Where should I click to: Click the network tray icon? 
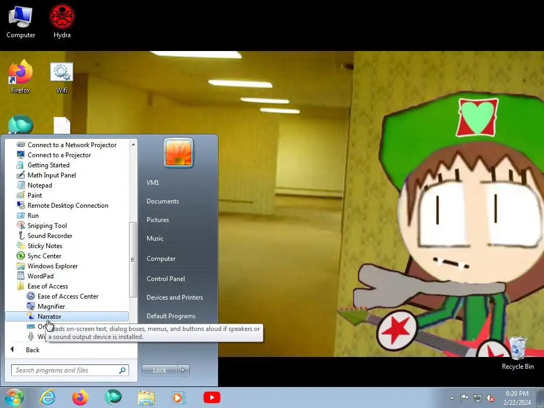pos(478,398)
